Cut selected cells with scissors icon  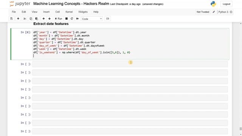point(25,19)
